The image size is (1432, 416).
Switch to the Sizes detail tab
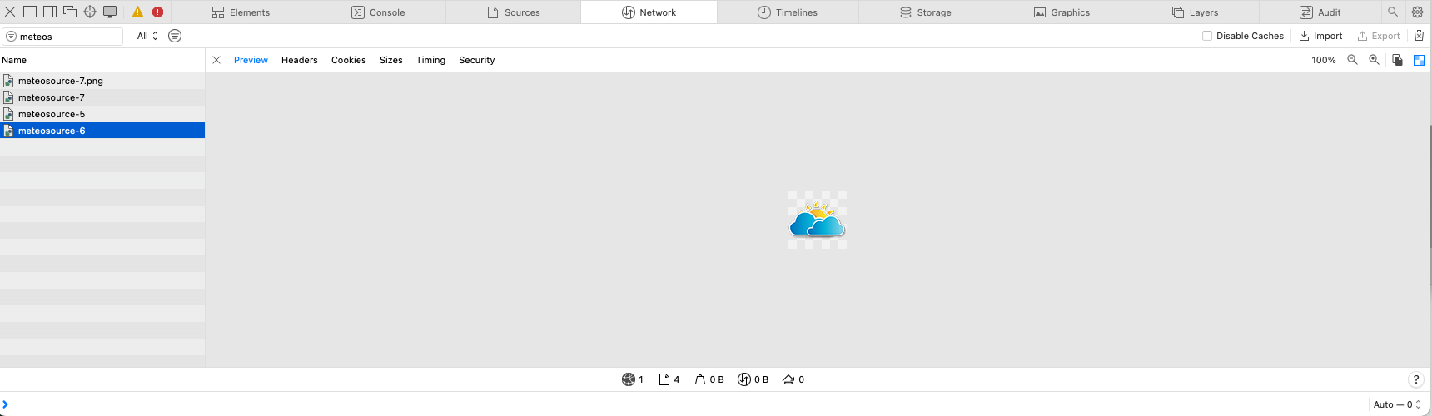click(x=391, y=60)
